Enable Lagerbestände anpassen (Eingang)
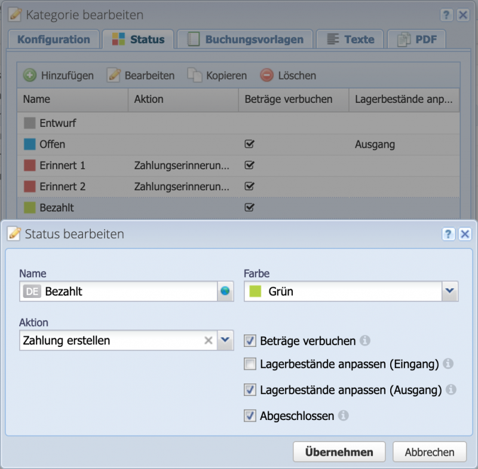478x469 pixels. click(250, 366)
